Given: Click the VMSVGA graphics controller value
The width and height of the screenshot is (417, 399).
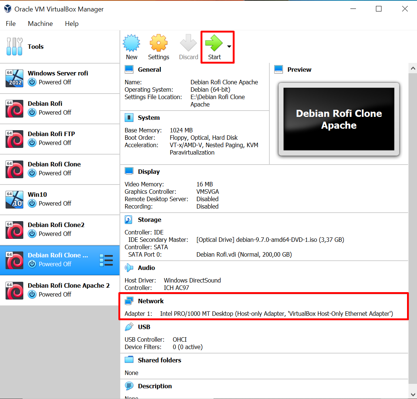Looking at the screenshot, I should 208,192.
